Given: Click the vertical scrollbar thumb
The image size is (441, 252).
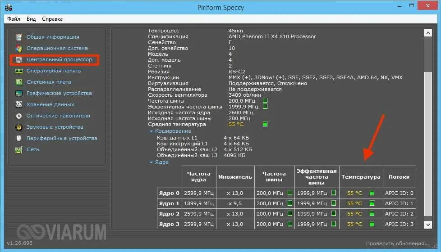Looking at the screenshot, I should tap(428, 144).
